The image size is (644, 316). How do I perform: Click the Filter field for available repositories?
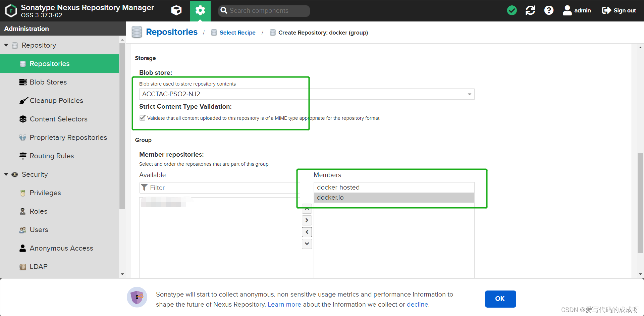(x=219, y=188)
